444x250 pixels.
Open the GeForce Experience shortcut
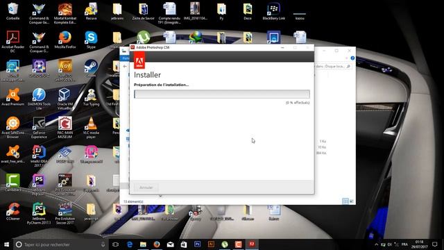[x=39, y=128]
